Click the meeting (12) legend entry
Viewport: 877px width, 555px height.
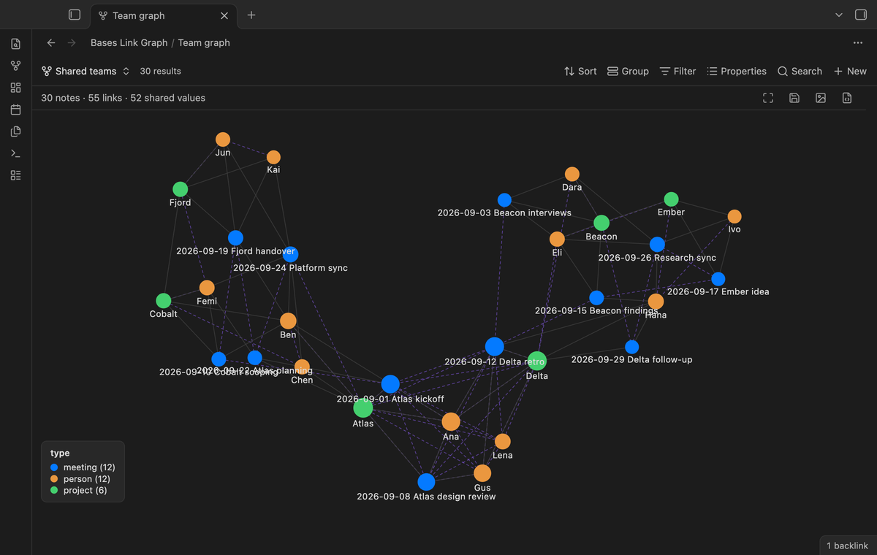coord(83,467)
